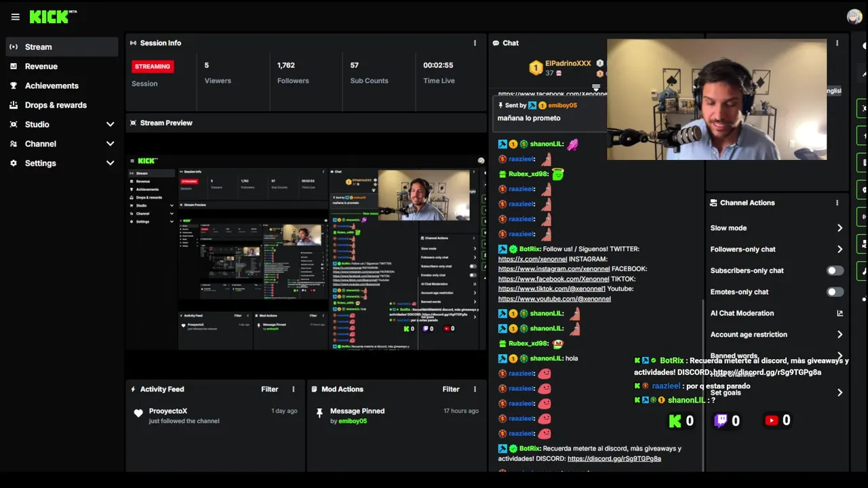The image size is (868, 488).
Task: Open the discord.gg link at the chat bottom
Action: [614, 459]
